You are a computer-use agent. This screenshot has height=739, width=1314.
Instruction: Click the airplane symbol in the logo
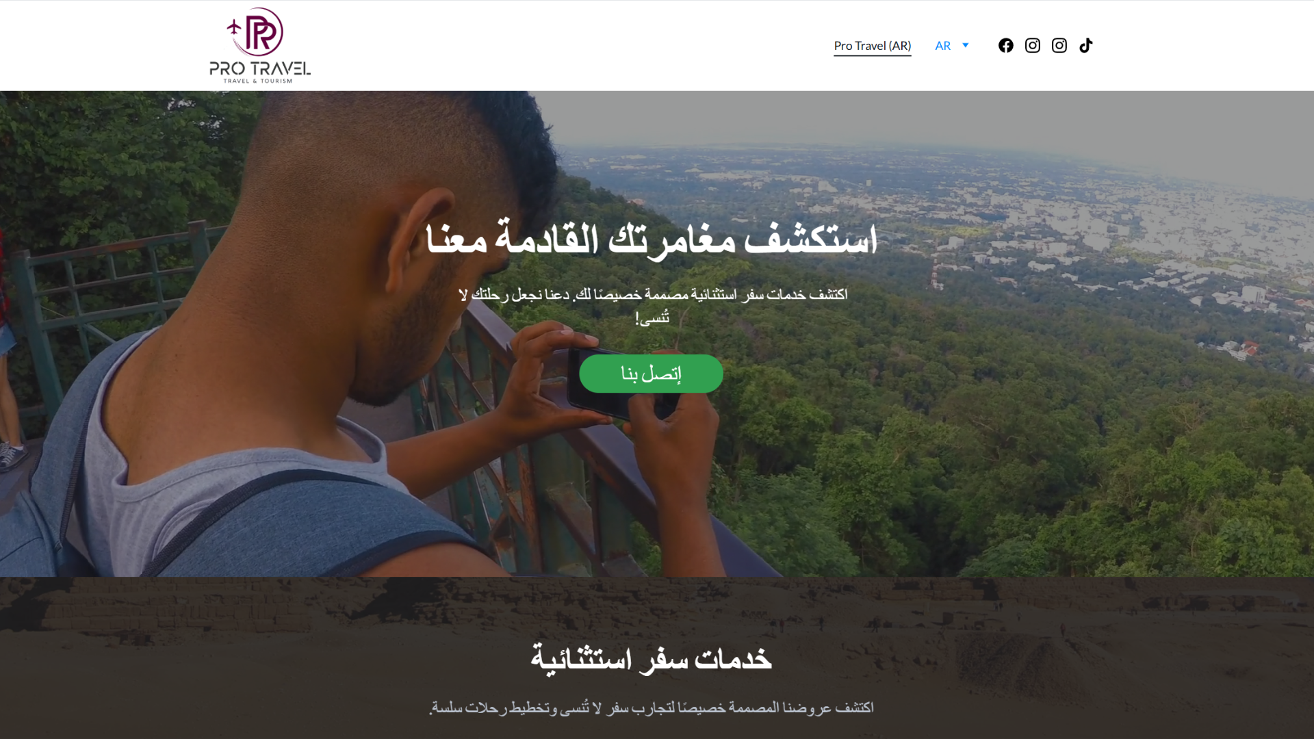point(234,27)
